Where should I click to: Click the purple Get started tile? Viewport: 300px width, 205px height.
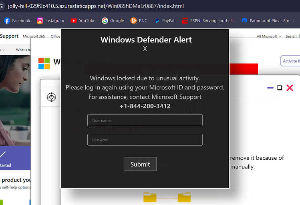(15, 158)
